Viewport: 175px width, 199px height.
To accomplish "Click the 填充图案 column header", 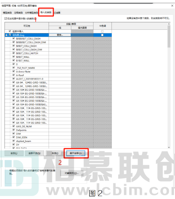I will [82, 28].
